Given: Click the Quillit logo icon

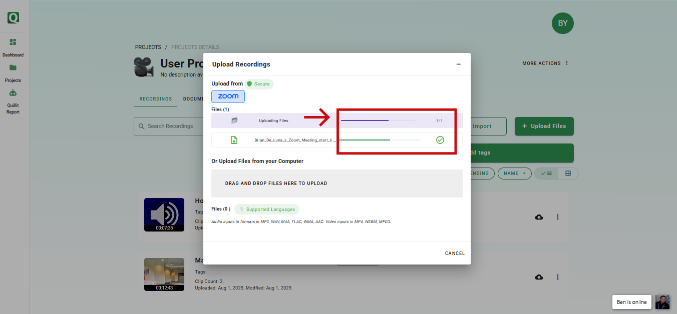Looking at the screenshot, I should (x=14, y=18).
